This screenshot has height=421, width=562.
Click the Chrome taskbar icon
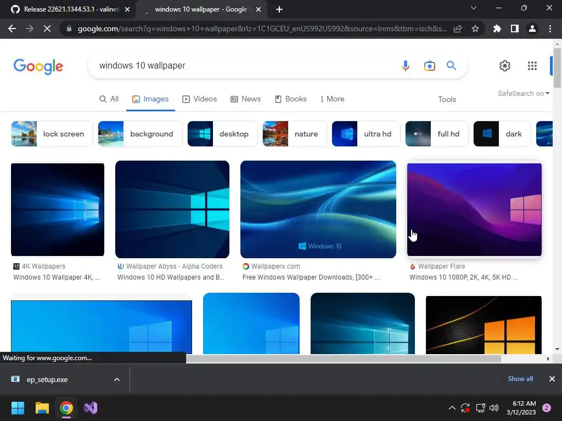coord(66,408)
